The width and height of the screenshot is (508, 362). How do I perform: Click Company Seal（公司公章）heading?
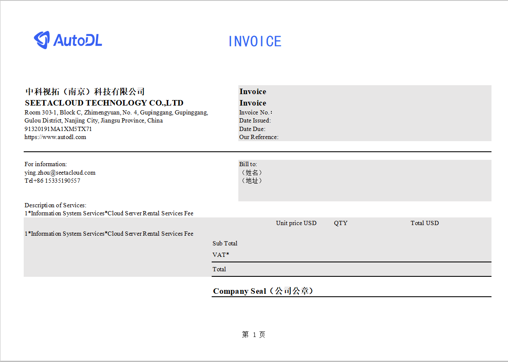coord(263,291)
